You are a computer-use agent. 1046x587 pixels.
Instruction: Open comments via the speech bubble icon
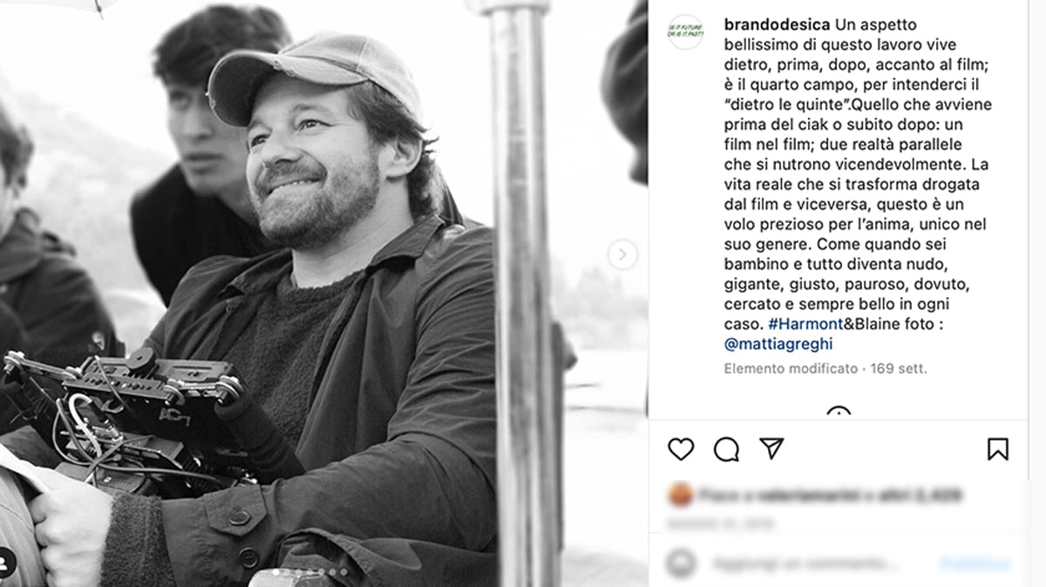pyautogui.click(x=726, y=449)
